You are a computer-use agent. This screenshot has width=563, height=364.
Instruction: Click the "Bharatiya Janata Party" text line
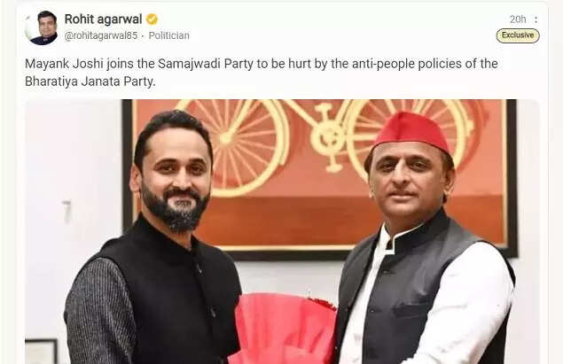(90, 81)
